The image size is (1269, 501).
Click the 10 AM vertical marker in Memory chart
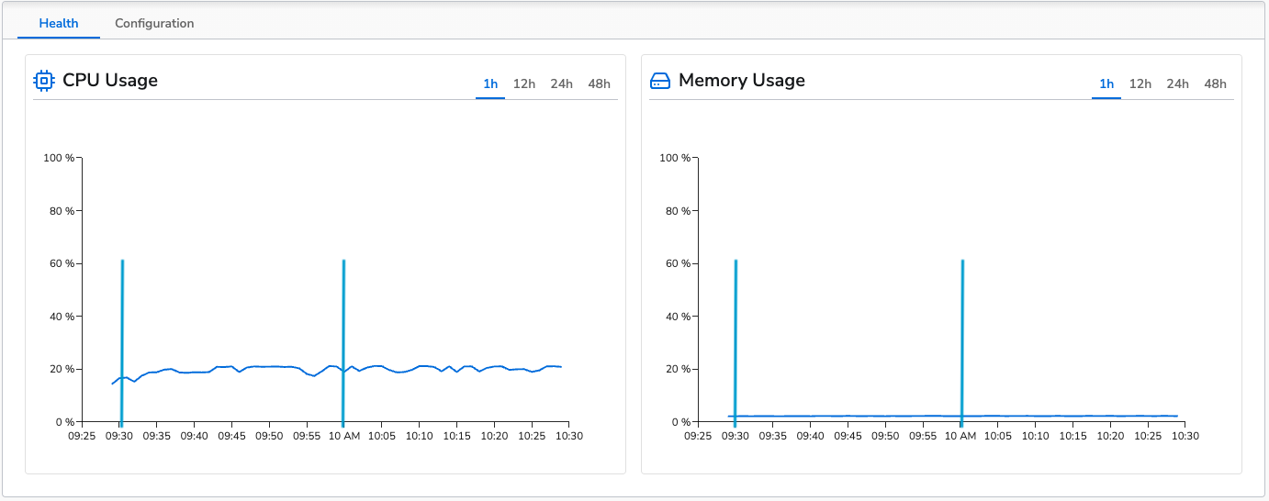click(961, 343)
